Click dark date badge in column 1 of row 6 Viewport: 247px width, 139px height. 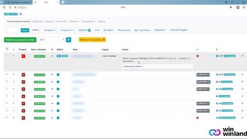click(x=203, y=103)
